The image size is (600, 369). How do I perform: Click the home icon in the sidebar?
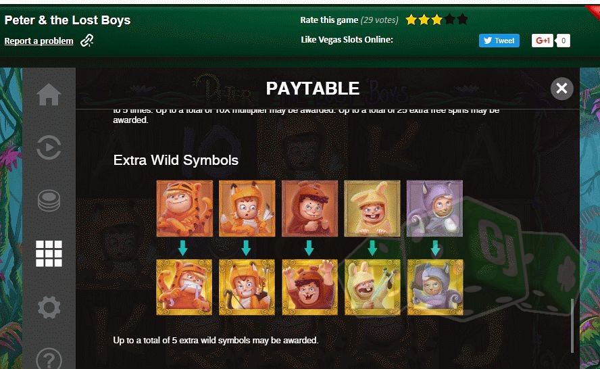(49, 94)
